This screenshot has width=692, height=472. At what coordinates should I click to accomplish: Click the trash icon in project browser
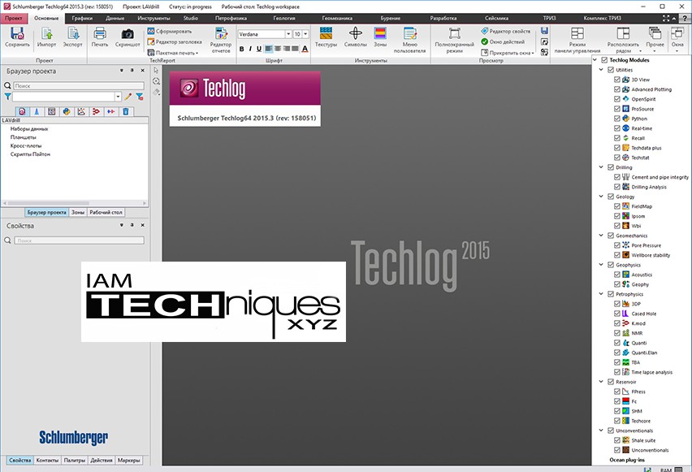click(x=126, y=112)
